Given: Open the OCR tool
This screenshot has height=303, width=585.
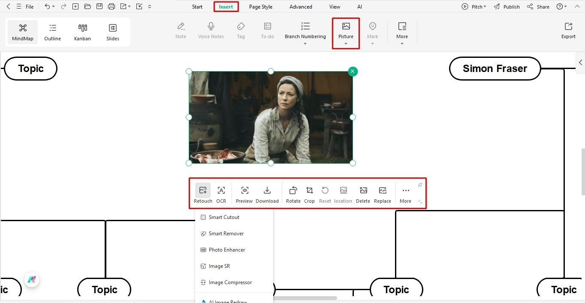Looking at the screenshot, I should (x=221, y=194).
